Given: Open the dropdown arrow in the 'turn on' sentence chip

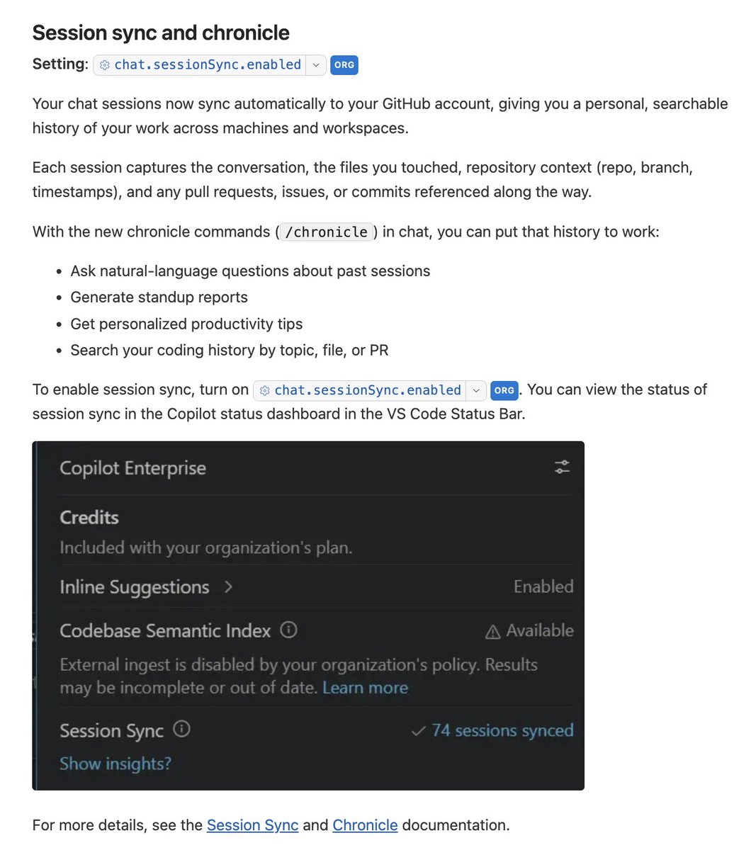Looking at the screenshot, I should [x=476, y=390].
